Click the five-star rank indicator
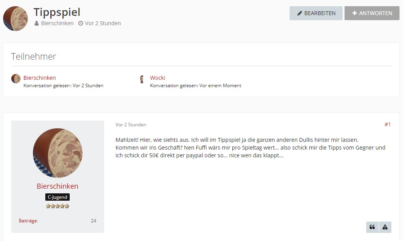This screenshot has height=241, width=403. pos(57,206)
